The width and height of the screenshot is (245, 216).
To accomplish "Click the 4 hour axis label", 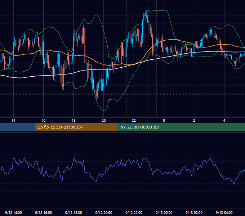I will click(x=224, y=121).
